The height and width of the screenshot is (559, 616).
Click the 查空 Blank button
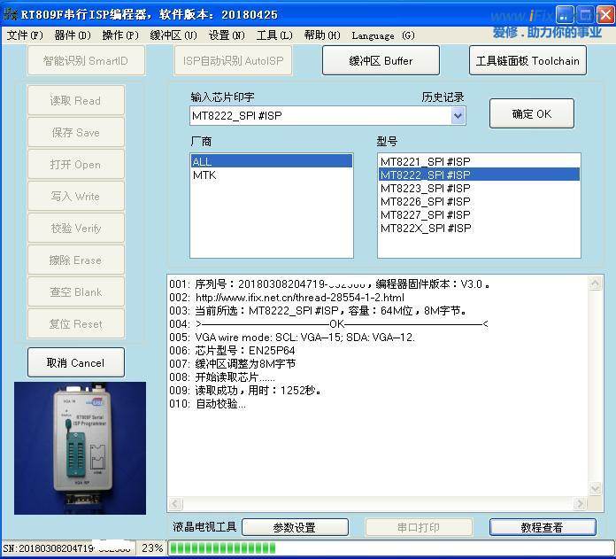[x=76, y=291]
